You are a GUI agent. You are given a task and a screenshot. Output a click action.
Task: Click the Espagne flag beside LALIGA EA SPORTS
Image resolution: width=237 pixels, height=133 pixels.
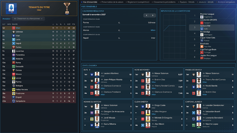[x=202, y=23]
